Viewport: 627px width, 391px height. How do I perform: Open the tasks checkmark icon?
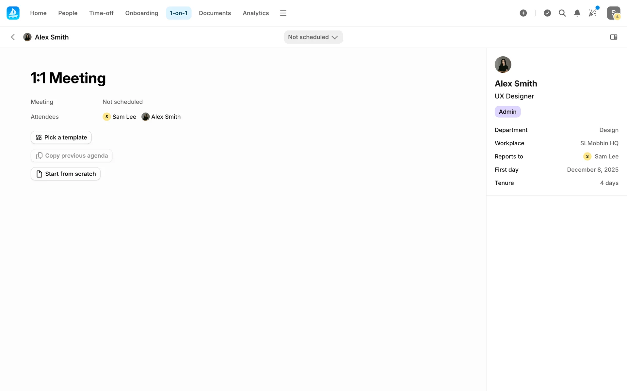547,13
